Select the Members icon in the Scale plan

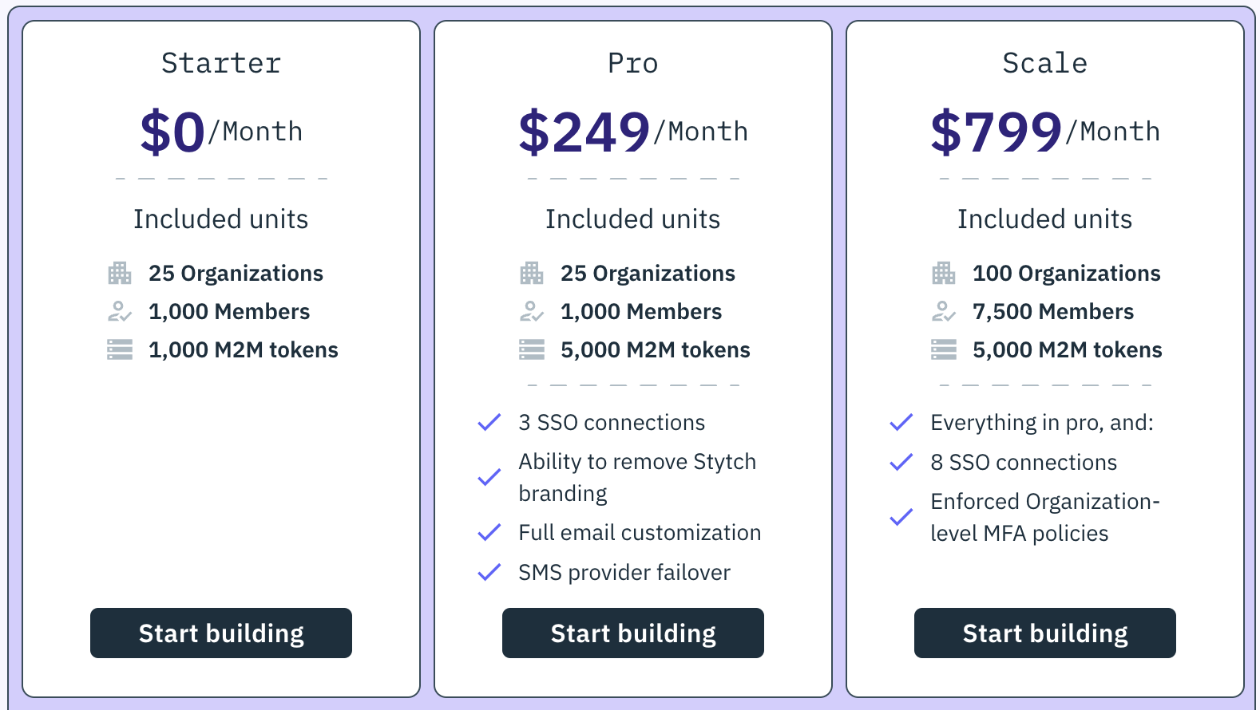tap(943, 311)
